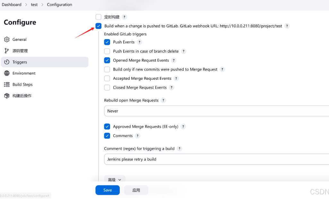
Task: Click the 构建后操作 package icon
Action: coord(7,96)
